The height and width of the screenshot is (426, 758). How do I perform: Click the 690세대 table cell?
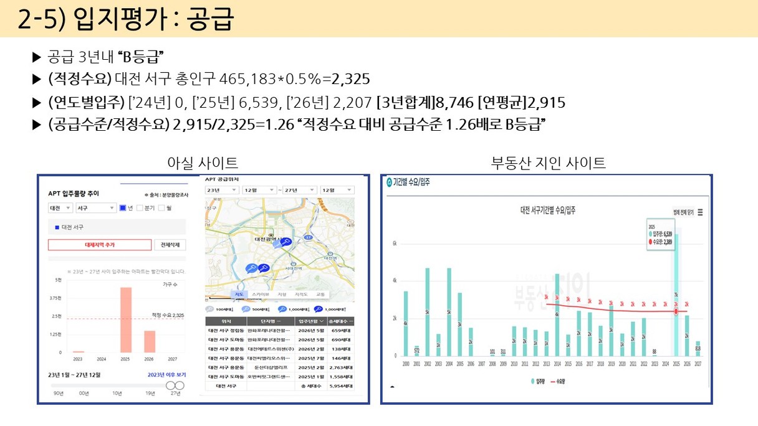(x=340, y=340)
